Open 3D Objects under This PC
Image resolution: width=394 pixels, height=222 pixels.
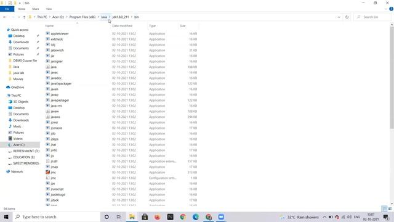pos(20,102)
